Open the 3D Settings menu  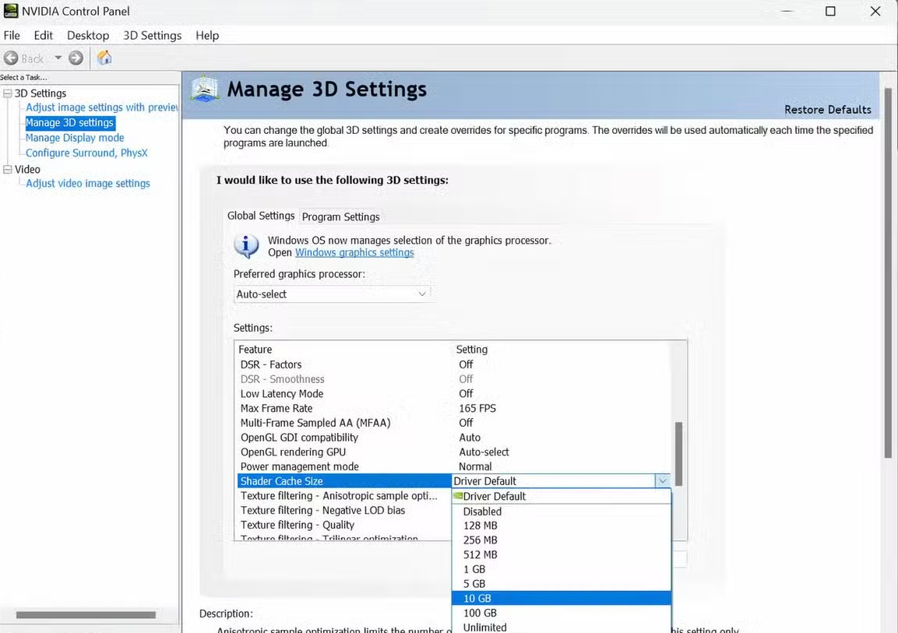point(152,36)
